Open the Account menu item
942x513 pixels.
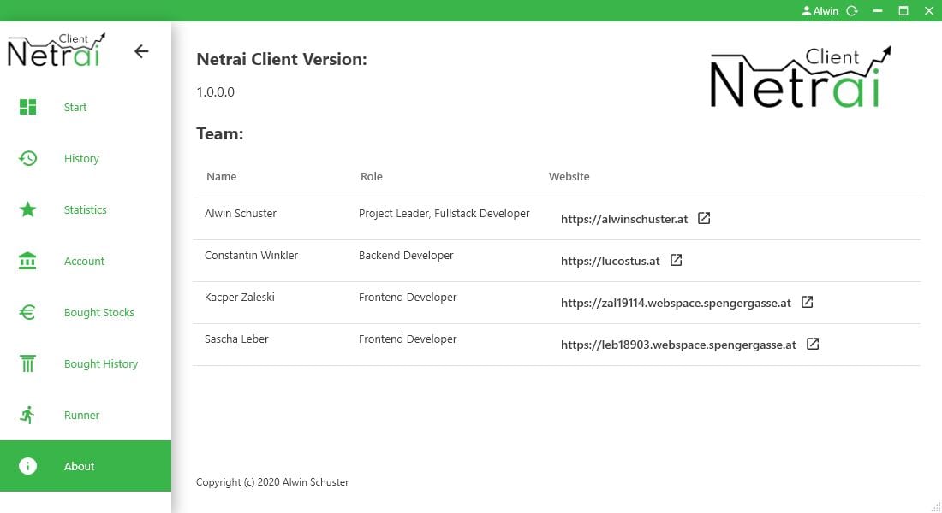pyautogui.click(x=86, y=261)
